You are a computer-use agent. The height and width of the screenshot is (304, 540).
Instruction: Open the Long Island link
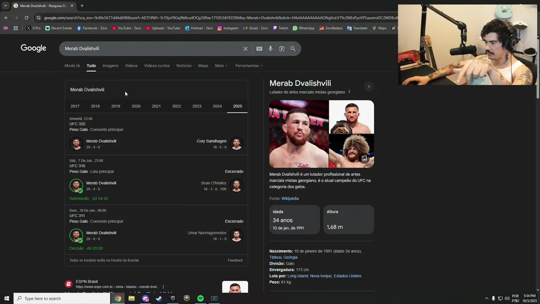click(x=298, y=276)
